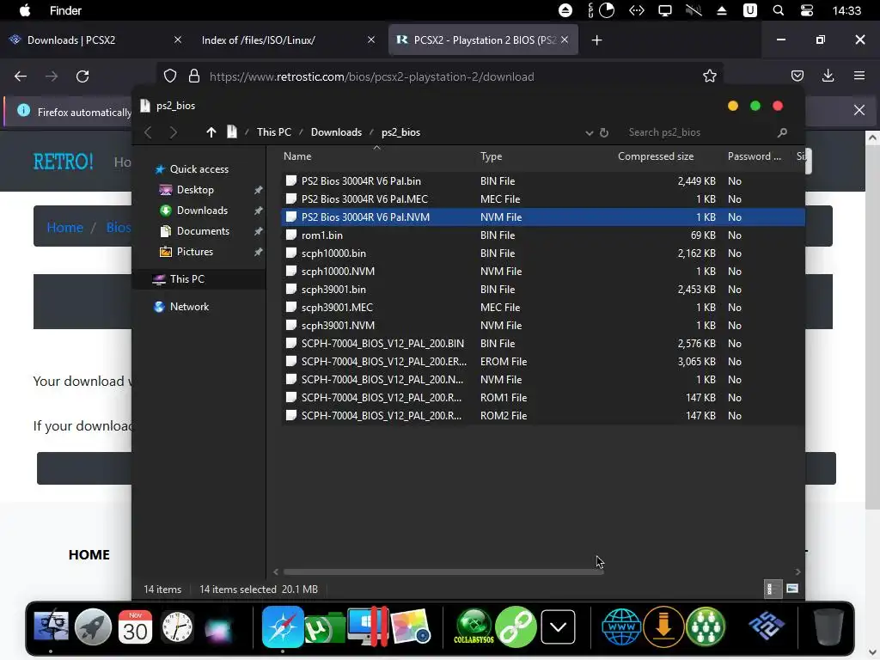Viewport: 880px width, 660px height.
Task: Select Quick access in sidebar
Action: click(192, 169)
